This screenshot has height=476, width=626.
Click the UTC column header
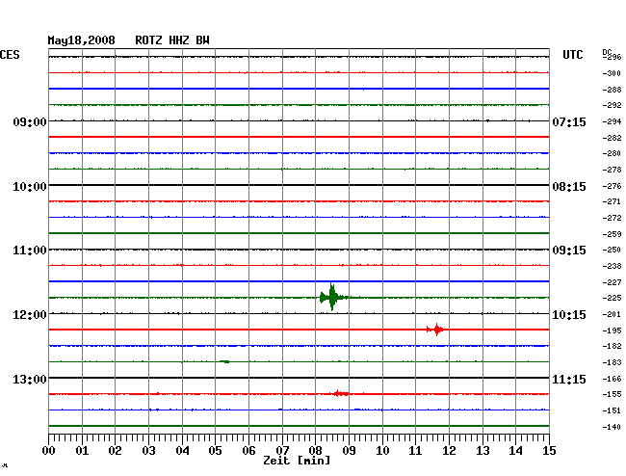572,55
